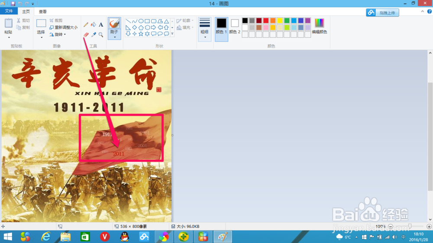Click the Save icon in title bar
The height and width of the screenshot is (243, 433).
pos(13,3)
